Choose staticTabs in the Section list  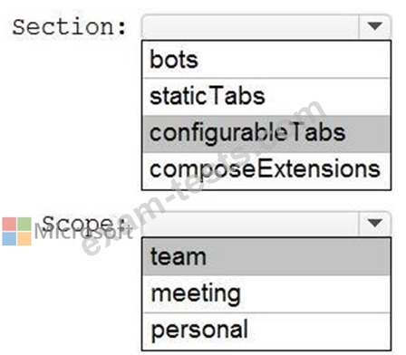(x=266, y=97)
